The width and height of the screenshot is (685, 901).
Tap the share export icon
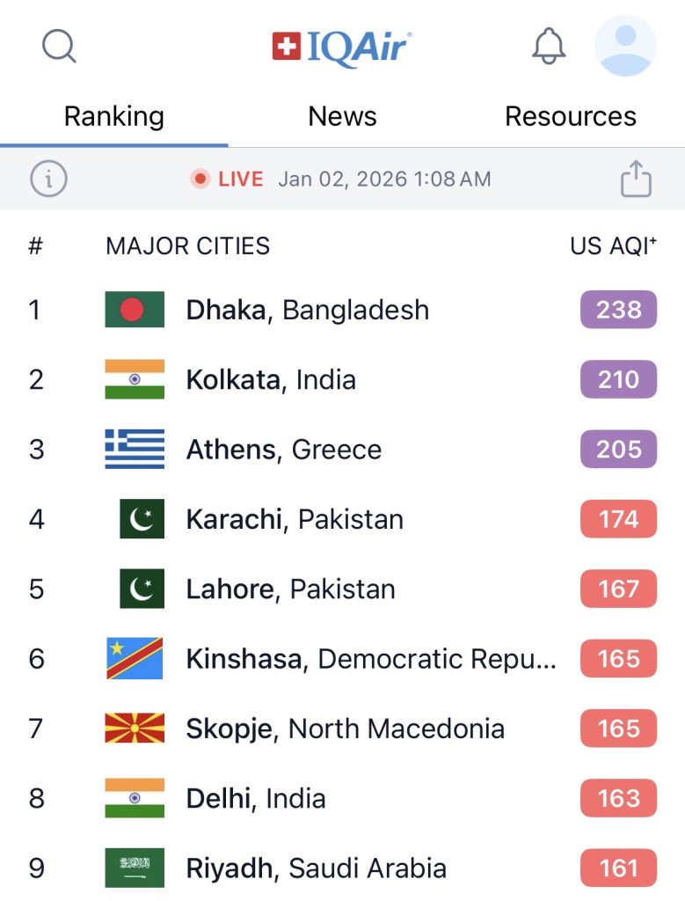636,179
